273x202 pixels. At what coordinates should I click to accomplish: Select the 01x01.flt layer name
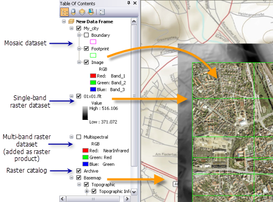(x=92, y=96)
